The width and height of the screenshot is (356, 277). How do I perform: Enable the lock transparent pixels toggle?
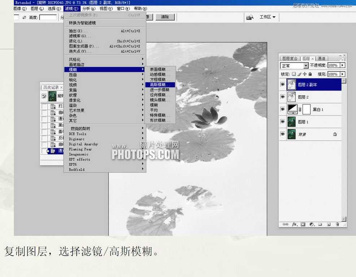[294, 74]
